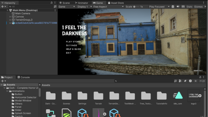Collapse the Main Menu (Desktop) scene
This screenshot has height=117, width=208.
pos(7,10)
